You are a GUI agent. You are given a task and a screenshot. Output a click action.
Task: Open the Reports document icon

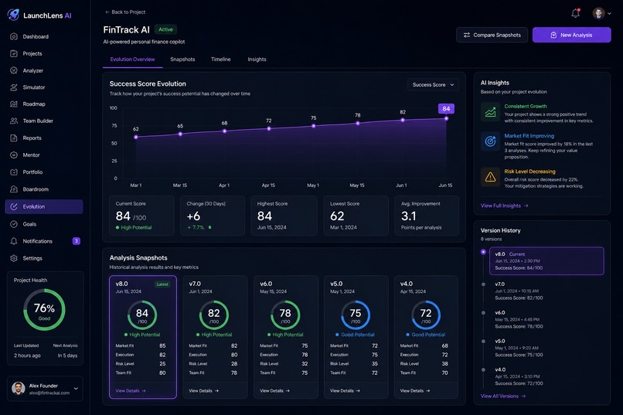tap(14, 138)
